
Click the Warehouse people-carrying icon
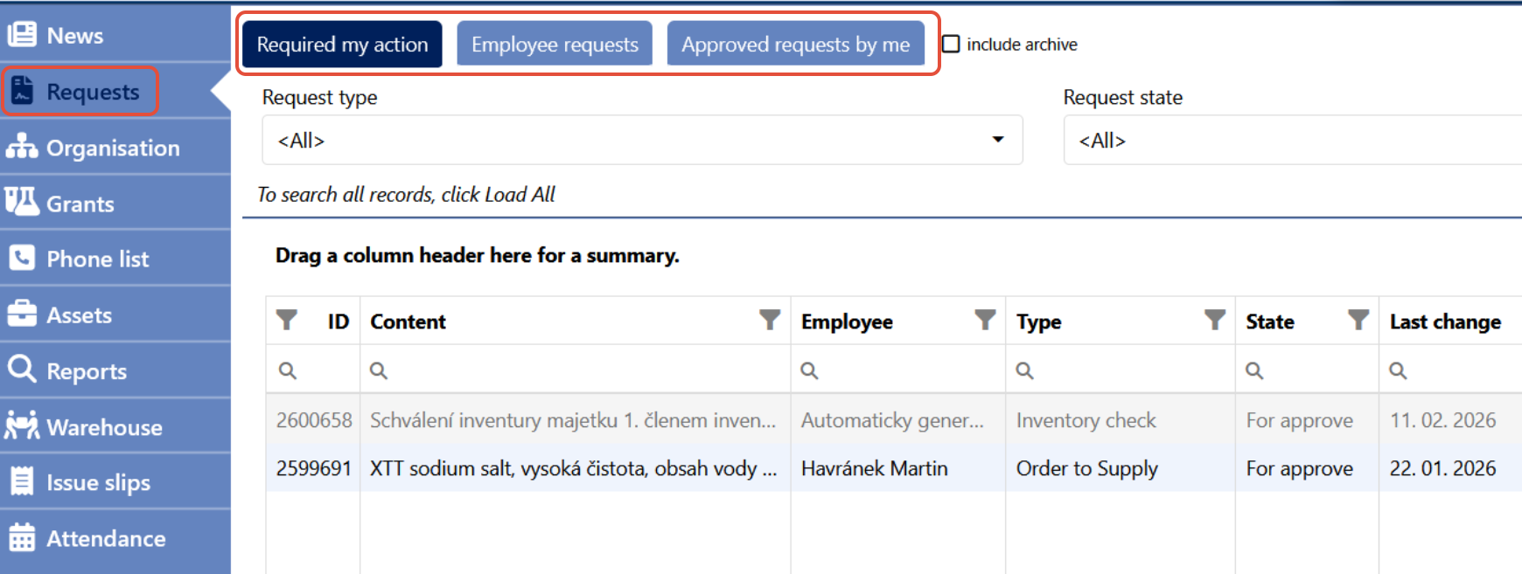[x=22, y=425]
